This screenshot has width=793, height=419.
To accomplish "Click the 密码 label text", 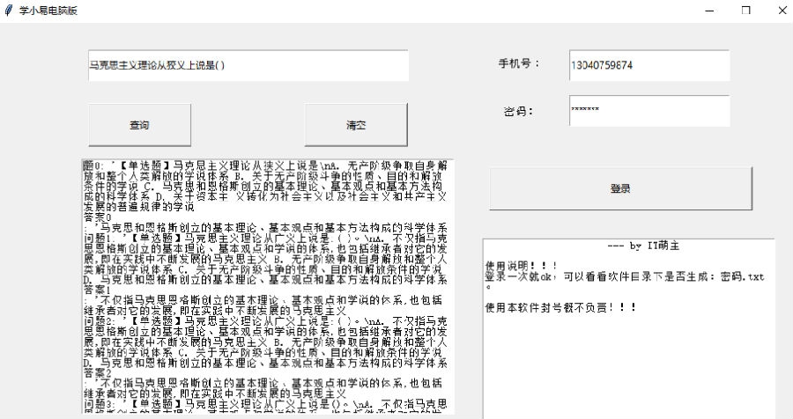I will click(518, 112).
